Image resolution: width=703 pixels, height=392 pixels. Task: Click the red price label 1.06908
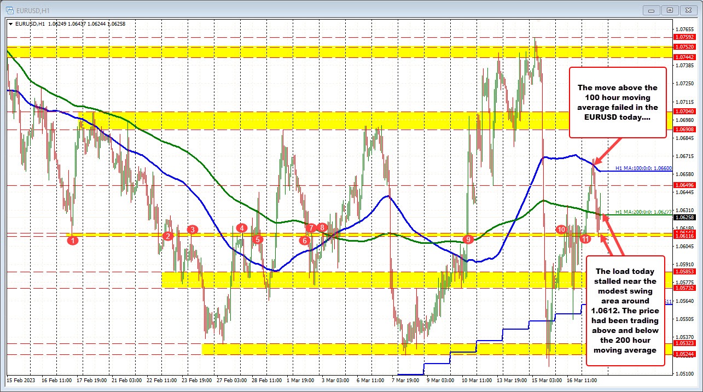click(685, 129)
